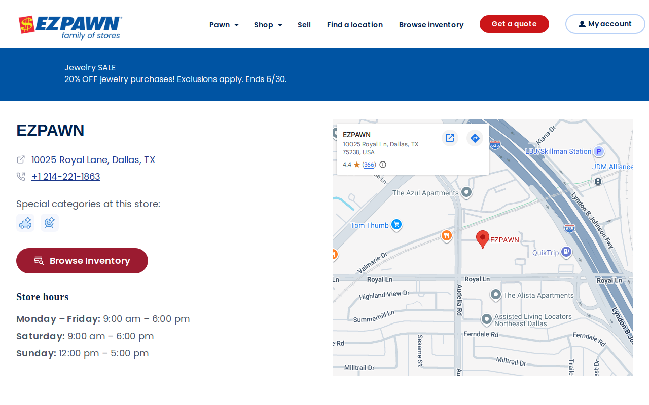Viewport: 649px width, 405px height.
Task: Click Assisted Living Locators map marker
Action: pyautogui.click(x=487, y=319)
